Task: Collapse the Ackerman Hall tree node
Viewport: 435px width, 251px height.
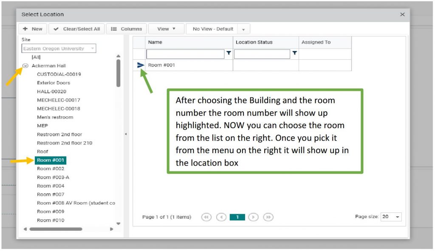Action: (25, 66)
